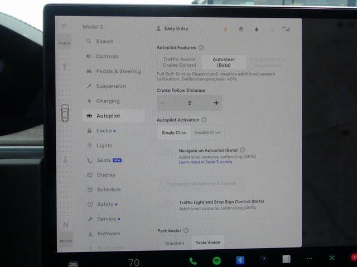Open the Controls settings

tap(102, 56)
